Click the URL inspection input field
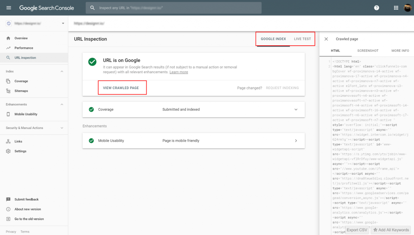The width and height of the screenshot is (414, 235). coord(173,7)
